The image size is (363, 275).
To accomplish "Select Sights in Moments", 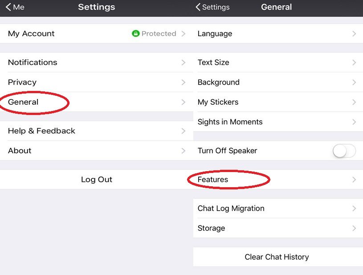I will click(x=230, y=122).
